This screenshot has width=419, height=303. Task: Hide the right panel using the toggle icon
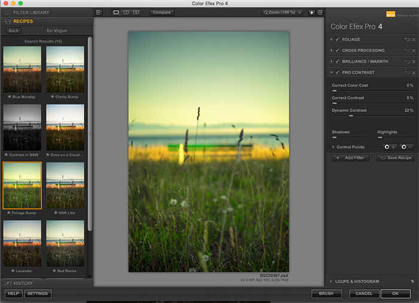320,13
